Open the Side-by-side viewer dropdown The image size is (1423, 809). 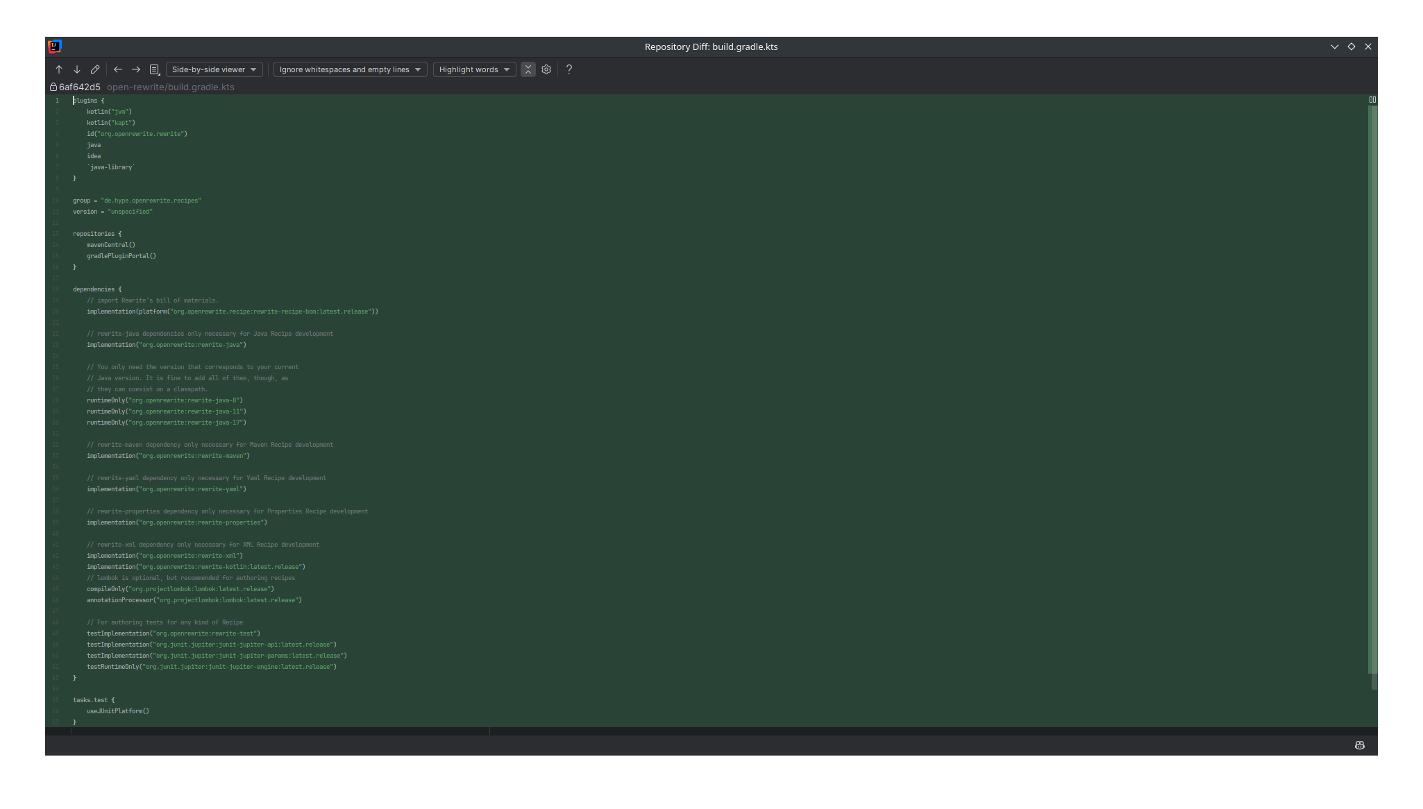tap(214, 69)
